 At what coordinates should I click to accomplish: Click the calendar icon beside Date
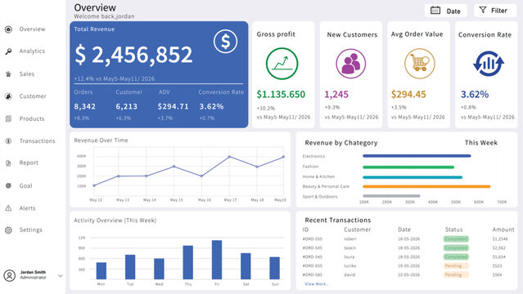pyautogui.click(x=435, y=11)
